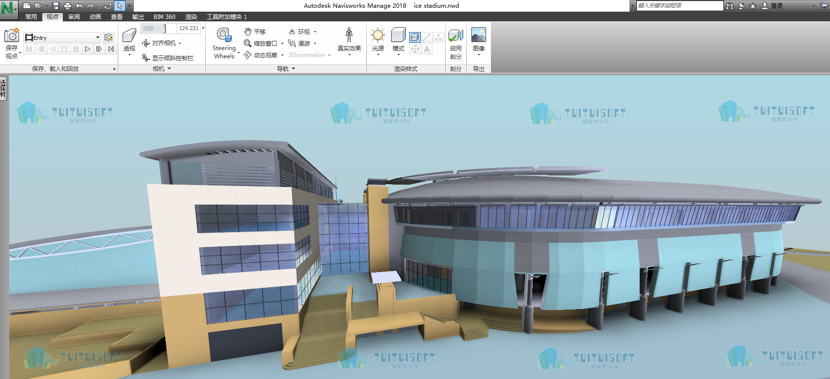This screenshot has width=830, height=379.
Task: Click the Sign In (登录) button
Action: tap(773, 6)
